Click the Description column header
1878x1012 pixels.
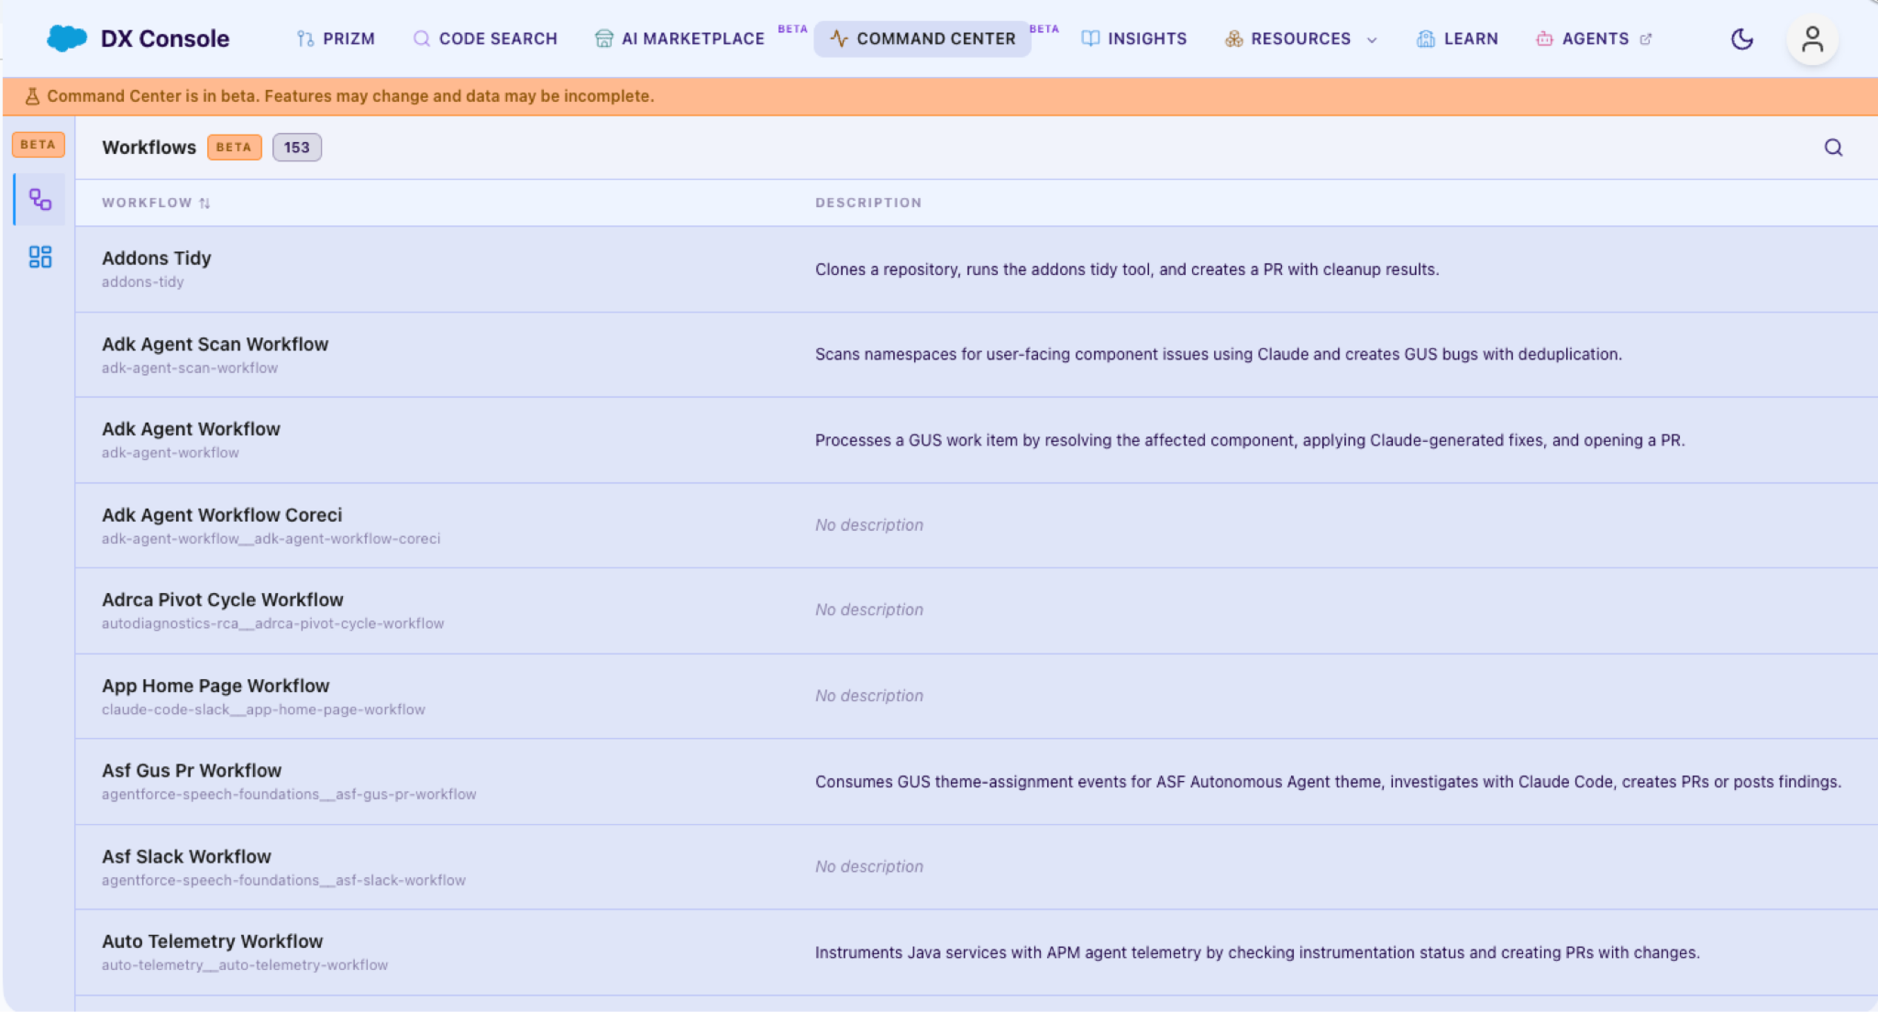pos(868,203)
